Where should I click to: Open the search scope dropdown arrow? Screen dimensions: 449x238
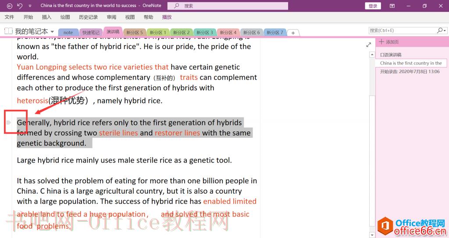[x=445, y=31]
